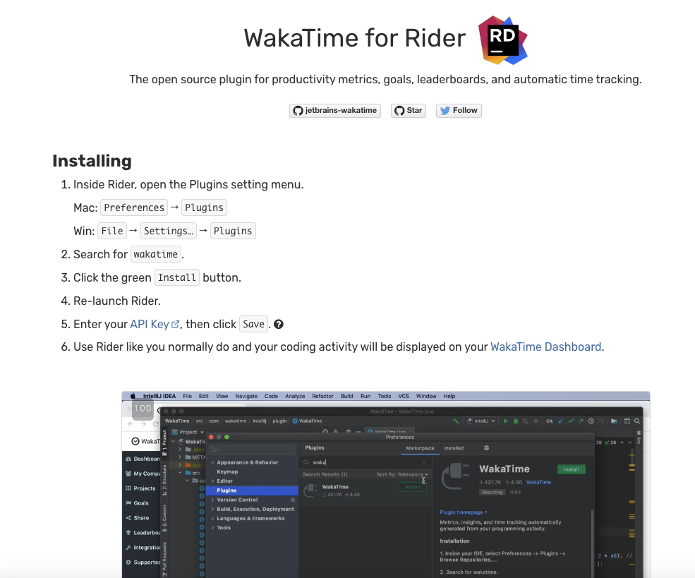Select Plugins in Preferences sidebar
The width and height of the screenshot is (695, 578).
point(252,490)
